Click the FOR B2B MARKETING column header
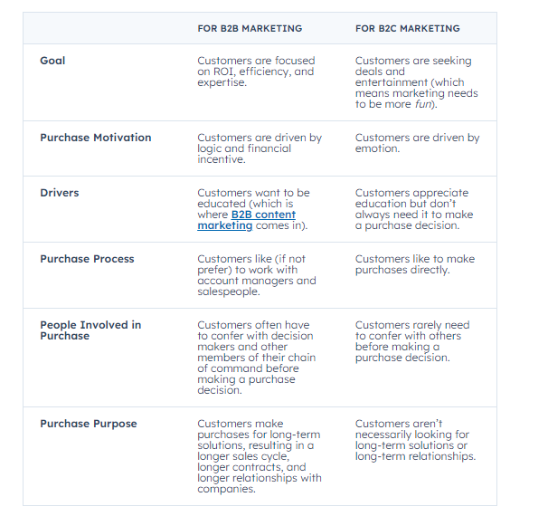The height and width of the screenshot is (516, 548). click(250, 28)
